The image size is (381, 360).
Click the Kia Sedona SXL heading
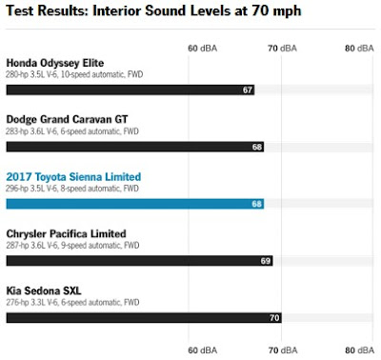click(x=44, y=290)
